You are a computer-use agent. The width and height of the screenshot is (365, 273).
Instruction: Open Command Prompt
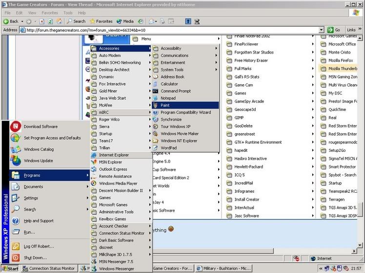click(185, 91)
